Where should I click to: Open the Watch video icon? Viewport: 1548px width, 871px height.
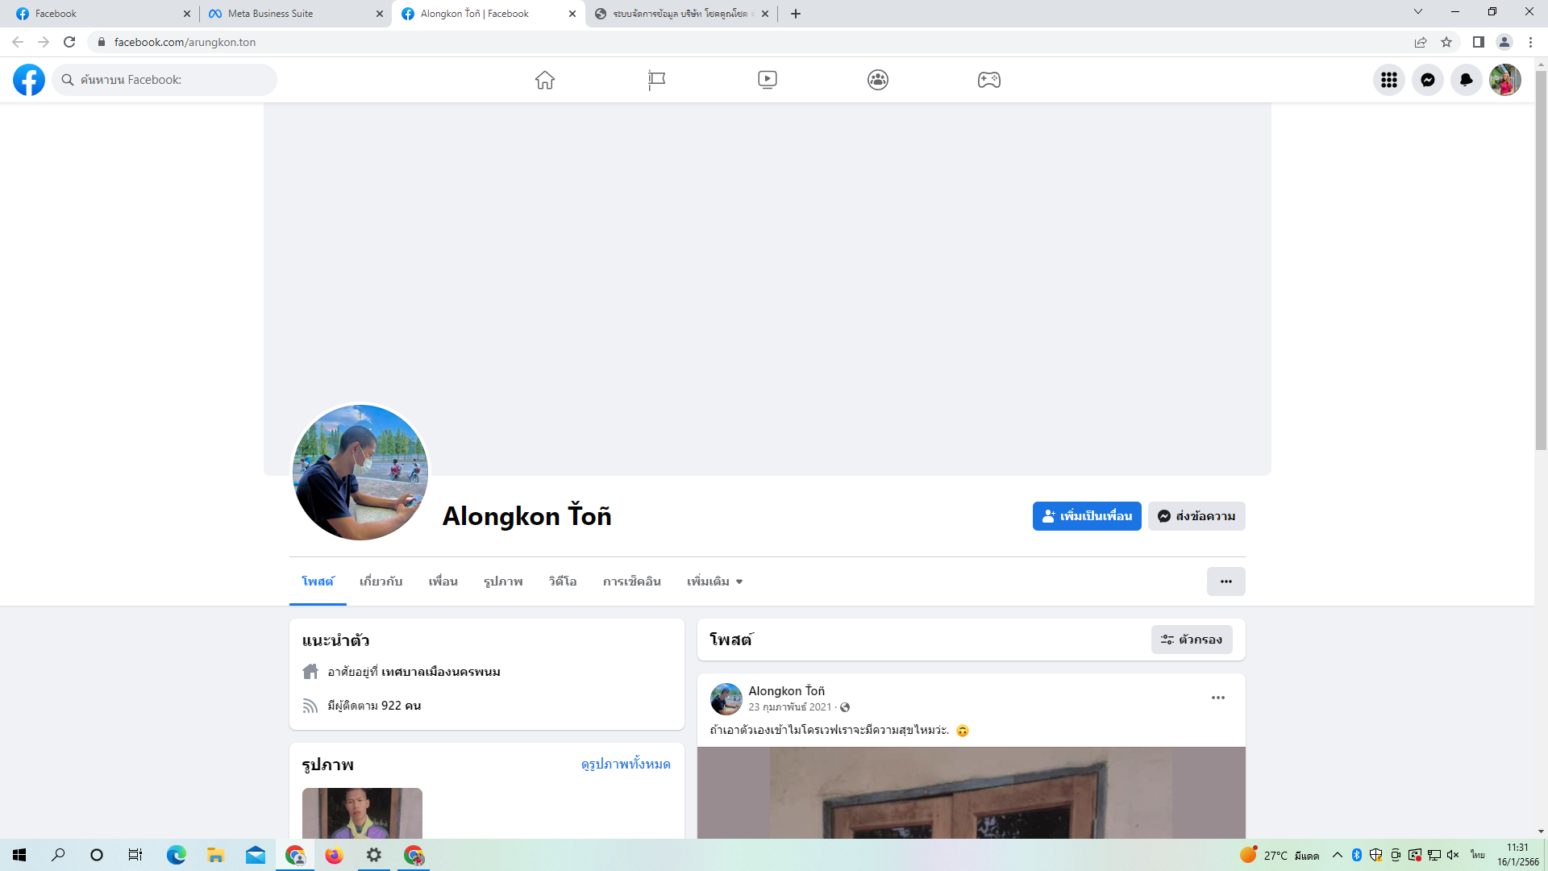(x=767, y=80)
